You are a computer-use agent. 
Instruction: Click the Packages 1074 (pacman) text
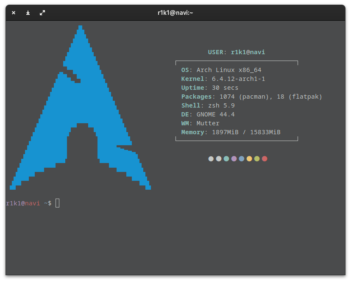pyautogui.click(x=229, y=97)
